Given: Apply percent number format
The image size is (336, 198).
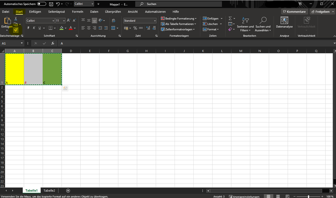Looking at the screenshot, I should coord(135,28).
